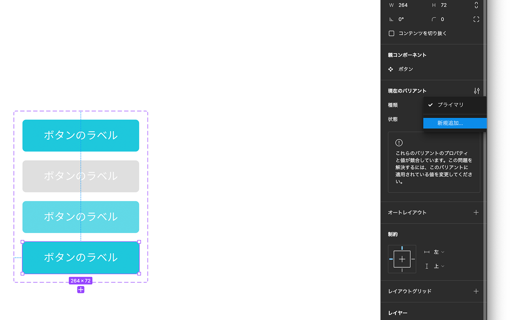Image resolution: width=510 pixels, height=320 pixels.
Task: Click purple plus to add variant
Action: [81, 290]
